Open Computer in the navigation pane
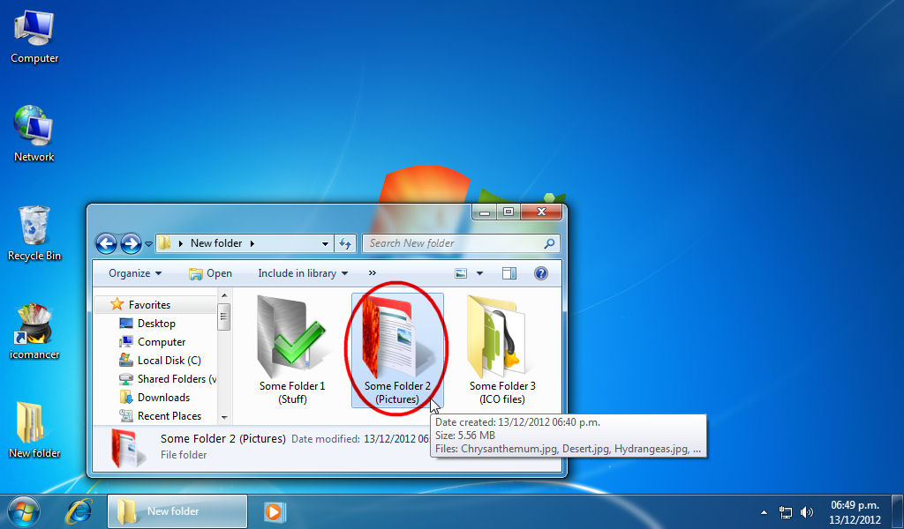Screen dimensions: 904x529 (162, 342)
